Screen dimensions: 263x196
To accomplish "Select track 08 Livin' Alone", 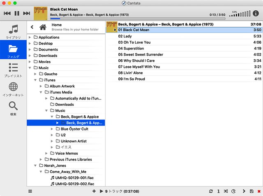I will [x=184, y=73].
